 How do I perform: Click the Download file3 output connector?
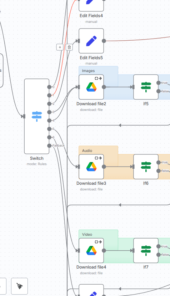click(104, 167)
